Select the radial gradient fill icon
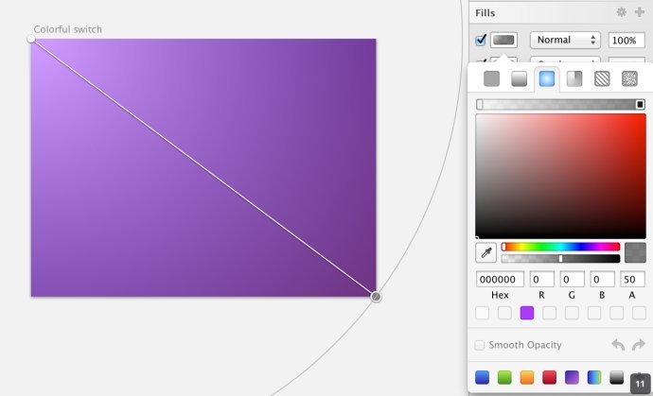Viewport: 653px width, 396px height. pos(547,78)
